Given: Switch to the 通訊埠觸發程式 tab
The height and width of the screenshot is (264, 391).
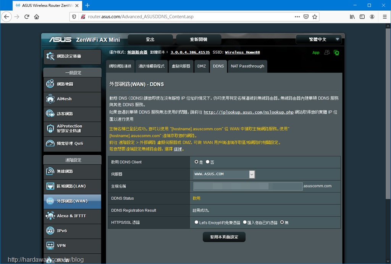Looking at the screenshot, I should (x=152, y=66).
